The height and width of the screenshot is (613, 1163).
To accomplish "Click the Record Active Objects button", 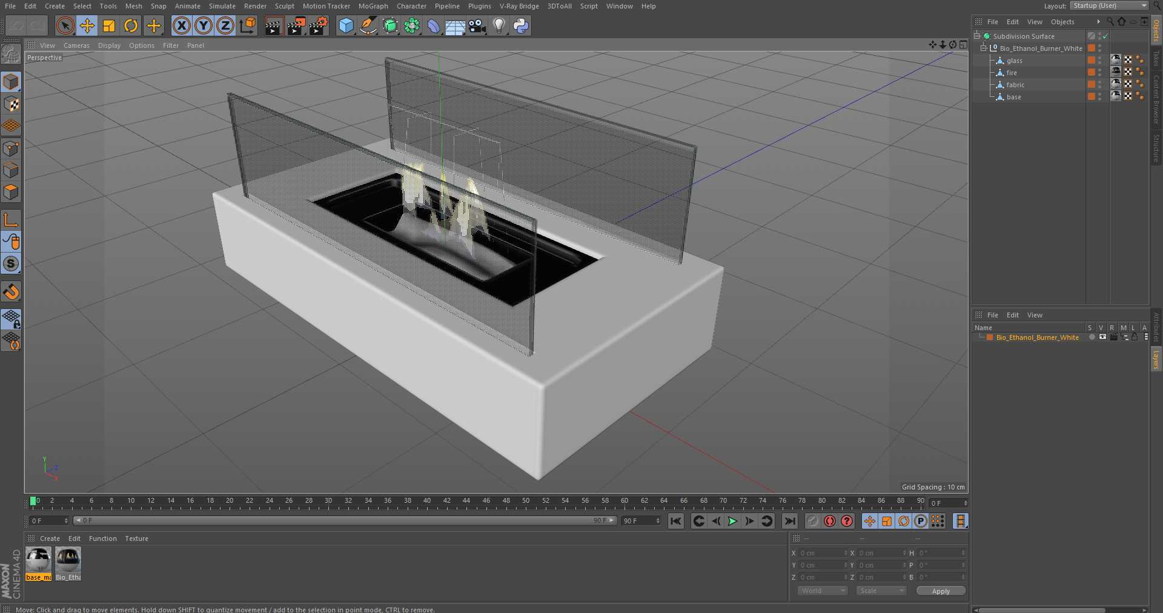I will (813, 521).
